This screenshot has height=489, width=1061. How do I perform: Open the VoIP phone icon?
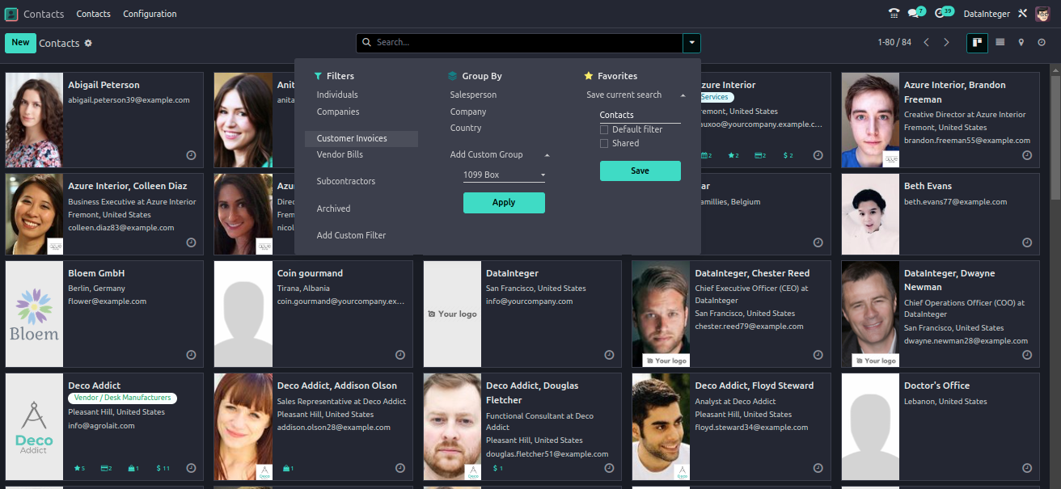894,14
